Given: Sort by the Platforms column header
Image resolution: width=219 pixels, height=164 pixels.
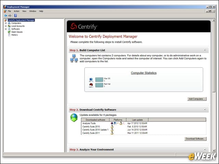Looking at the screenshot, I should pyautogui.click(x=118, y=120).
